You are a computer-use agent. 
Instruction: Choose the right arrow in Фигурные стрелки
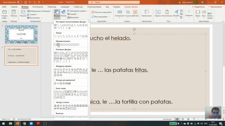[55, 70]
